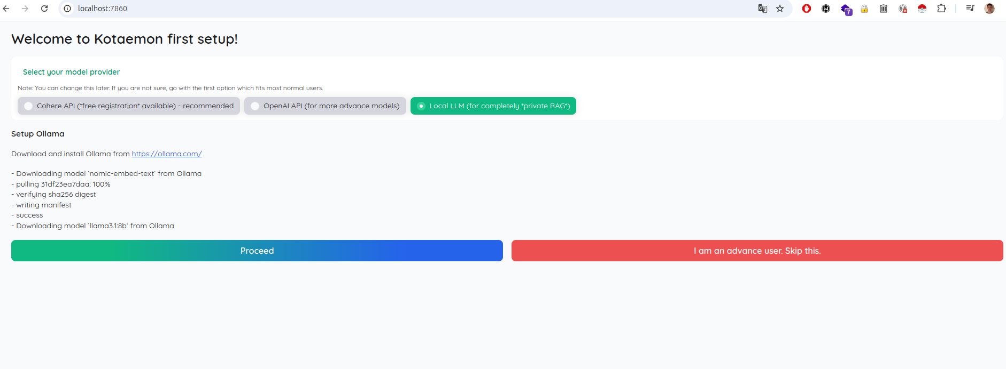Bookmark this page with the star
Image resolution: width=1006 pixels, height=369 pixels.
[x=780, y=9]
